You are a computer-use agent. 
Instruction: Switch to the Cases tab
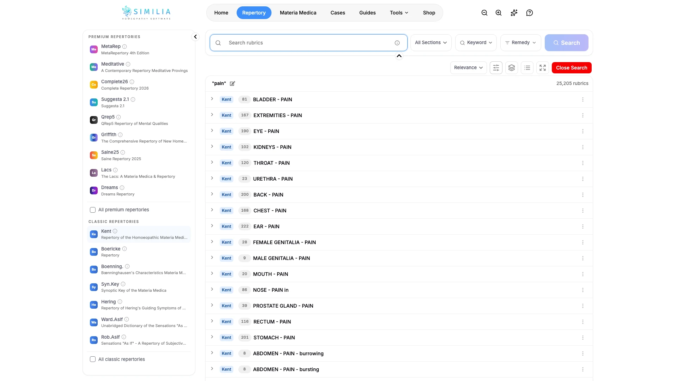coord(338,13)
